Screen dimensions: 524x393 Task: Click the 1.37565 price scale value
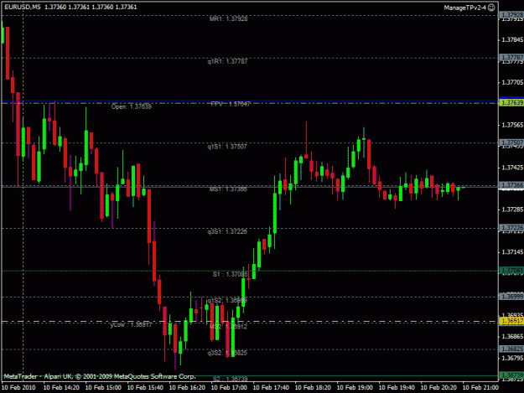point(512,125)
